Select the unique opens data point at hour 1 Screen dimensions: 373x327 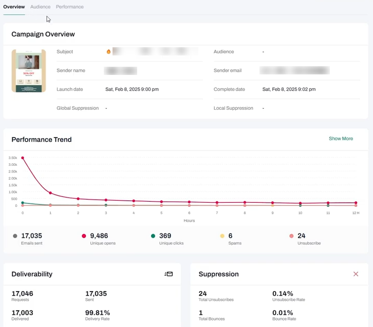[50, 193]
